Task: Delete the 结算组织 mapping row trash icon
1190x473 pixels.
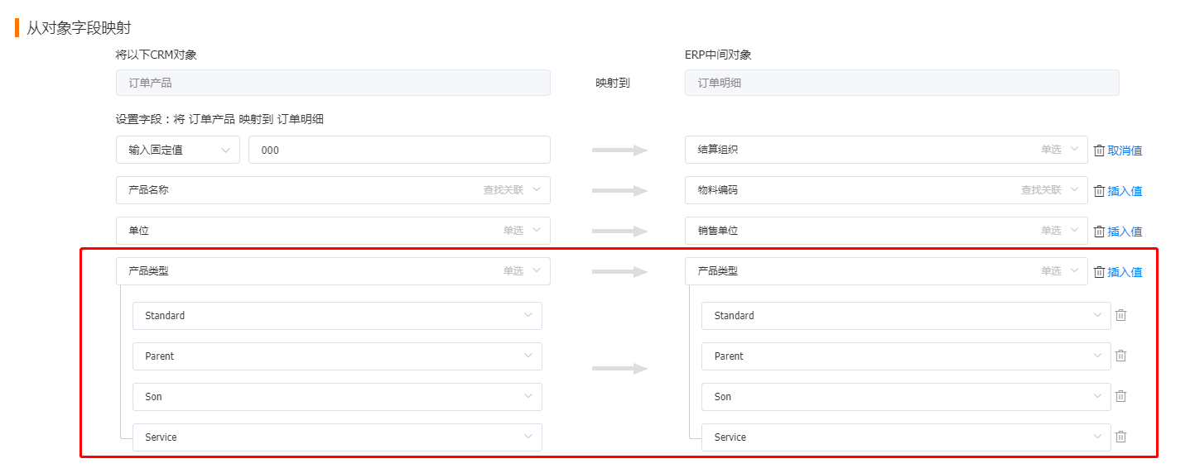Action: 1099,150
